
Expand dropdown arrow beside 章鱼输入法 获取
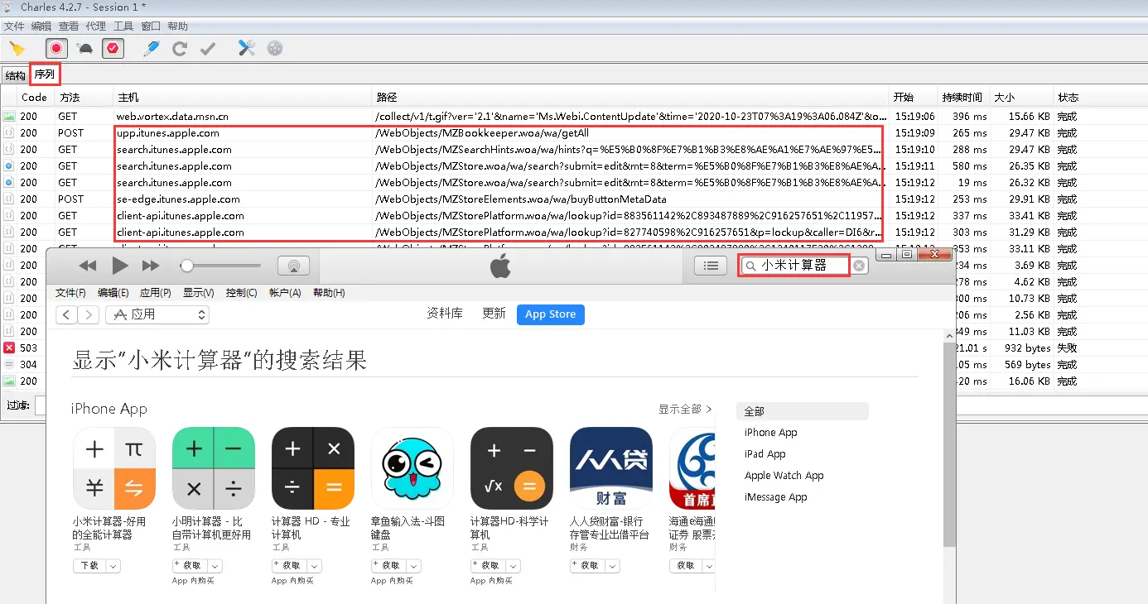(x=414, y=566)
